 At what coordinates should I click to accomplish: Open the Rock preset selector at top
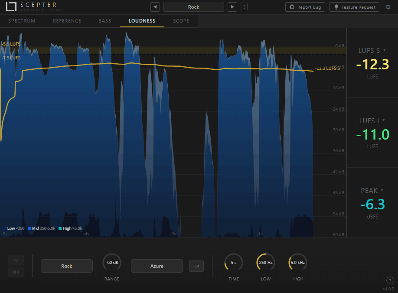194,7
